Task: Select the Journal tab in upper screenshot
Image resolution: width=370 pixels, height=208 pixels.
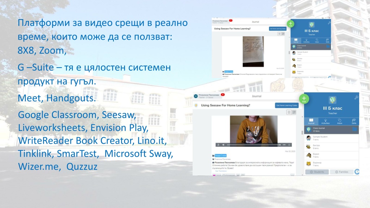Action: pyautogui.click(x=296, y=40)
